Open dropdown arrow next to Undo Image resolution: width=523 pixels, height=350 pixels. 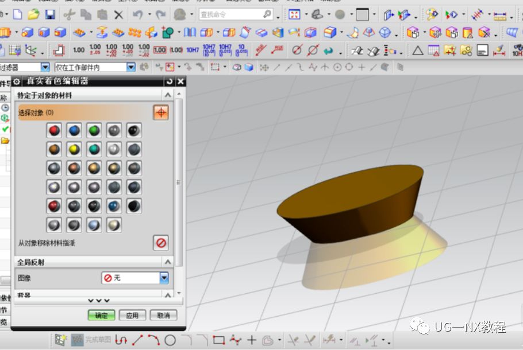(149, 14)
